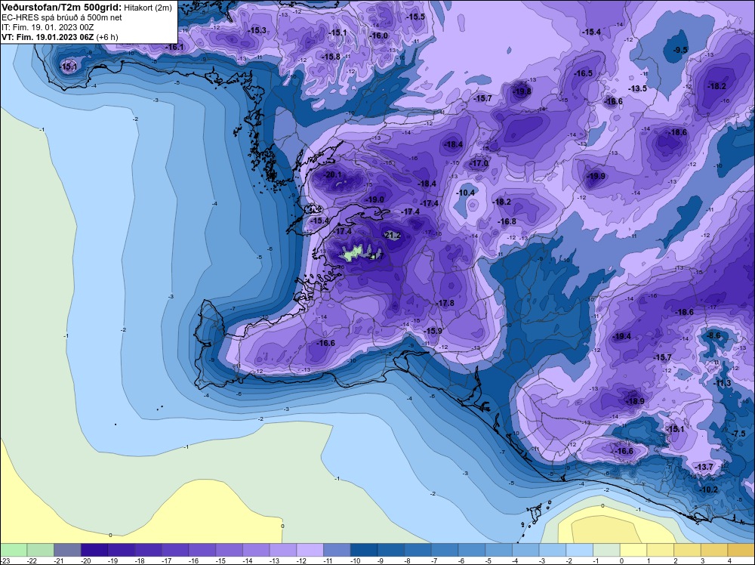Click the -19.0 temperature value on map

[x=375, y=199]
